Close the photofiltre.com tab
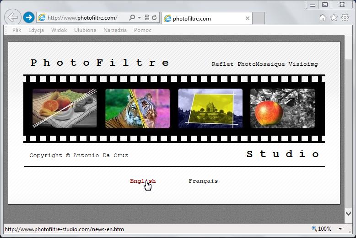This screenshot has width=356, height=238. pos(248,18)
